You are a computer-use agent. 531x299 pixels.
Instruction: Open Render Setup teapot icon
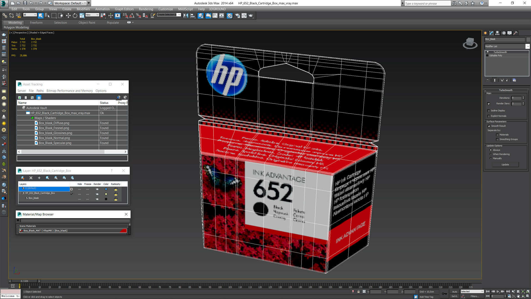tap(237, 16)
